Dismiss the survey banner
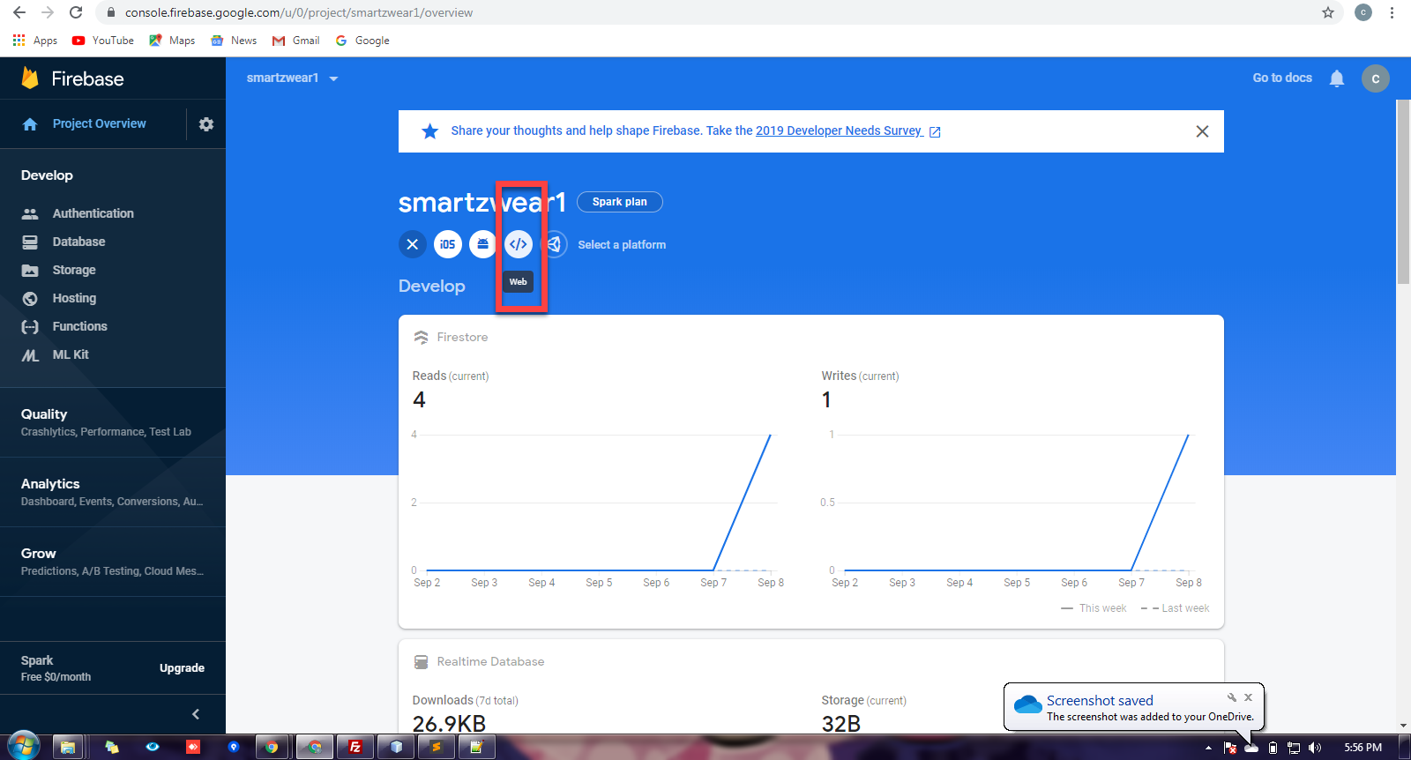The height and width of the screenshot is (760, 1411). (1202, 131)
